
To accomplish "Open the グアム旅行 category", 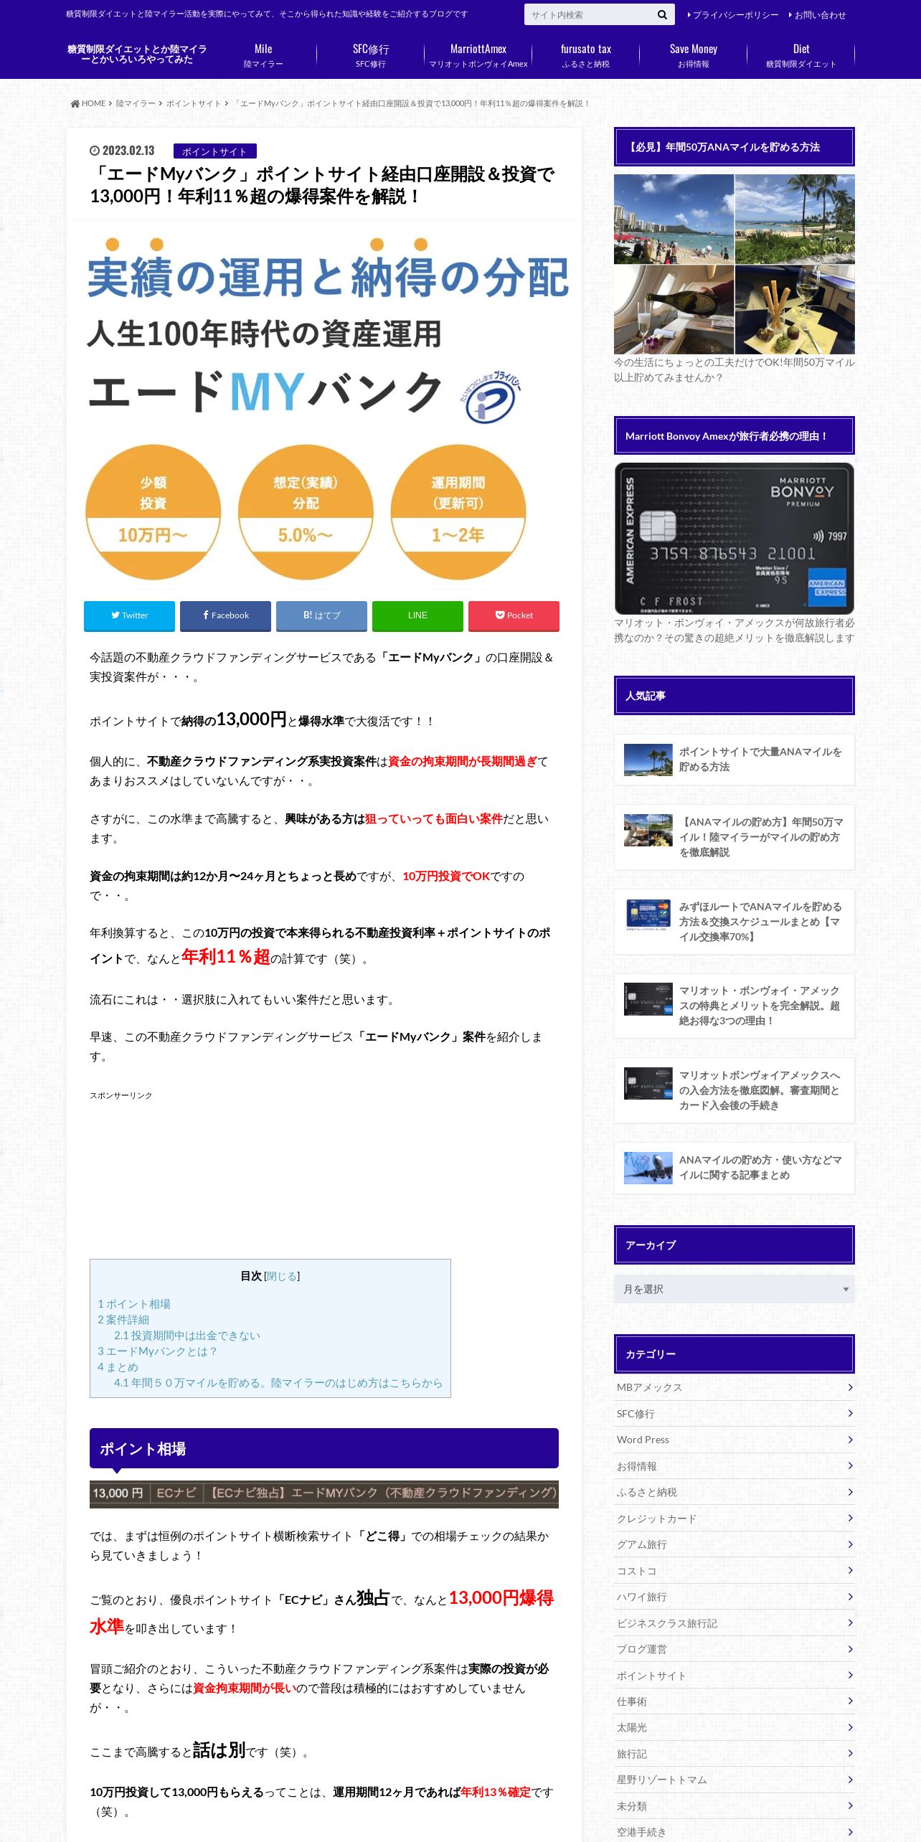I will pyautogui.click(x=734, y=1544).
